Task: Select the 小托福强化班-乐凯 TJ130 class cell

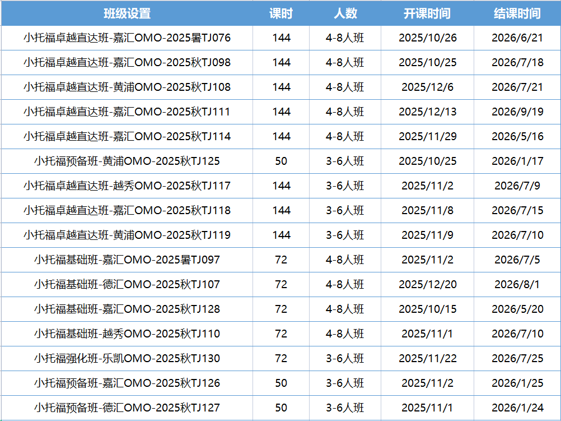Action: pos(127,359)
